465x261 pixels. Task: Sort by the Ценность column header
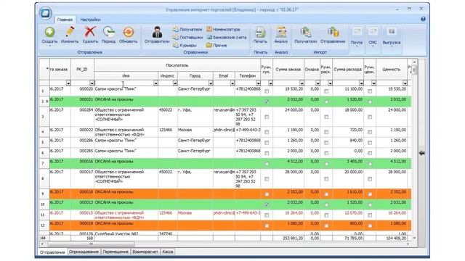click(x=392, y=70)
